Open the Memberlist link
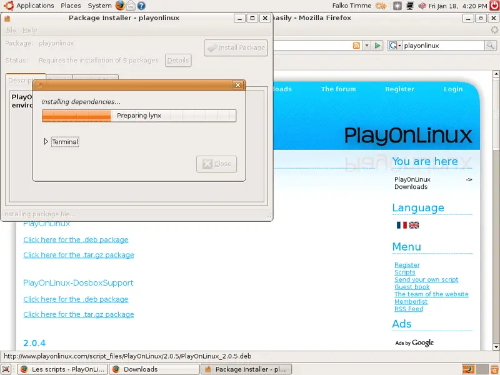The image size is (500, 375). [x=411, y=302]
